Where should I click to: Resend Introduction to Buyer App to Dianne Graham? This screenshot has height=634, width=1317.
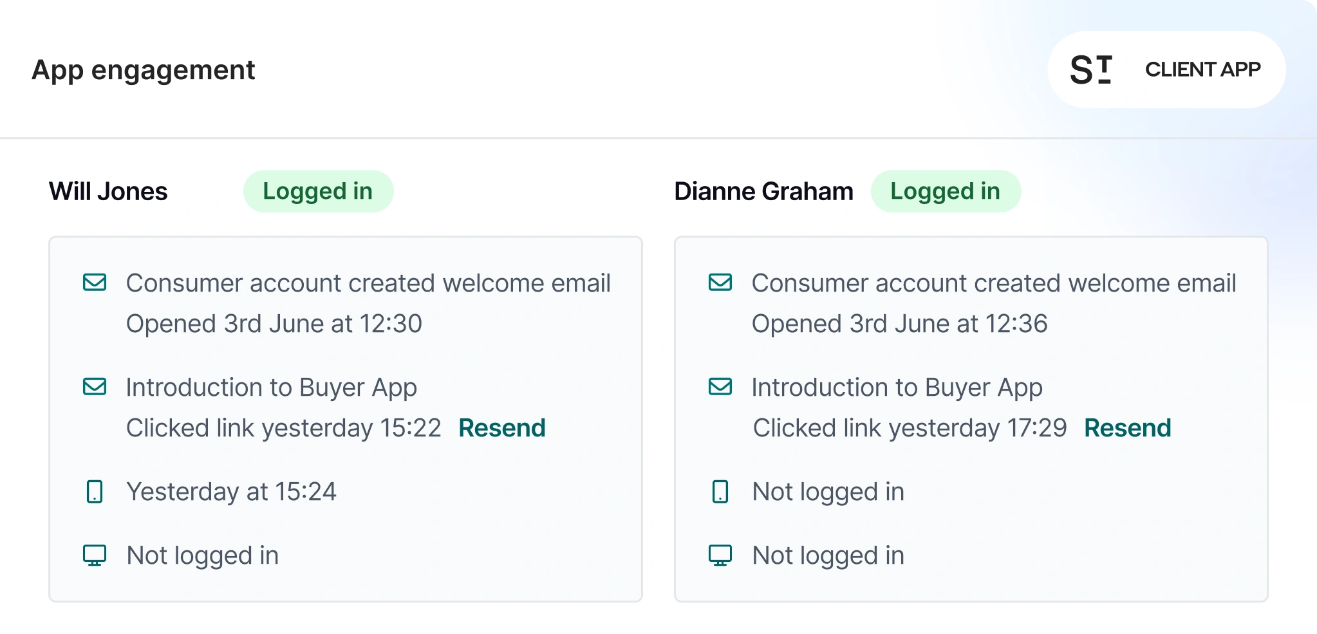[1127, 428]
